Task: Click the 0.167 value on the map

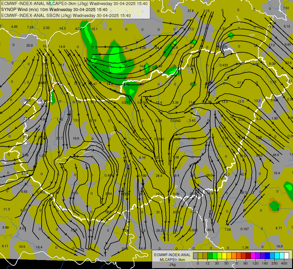Action: 245,229
